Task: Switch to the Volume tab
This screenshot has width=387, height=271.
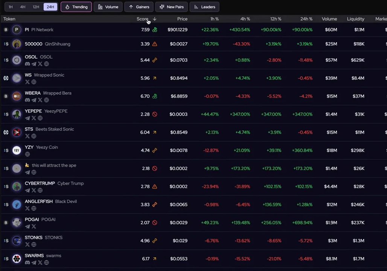Action: (108, 6)
